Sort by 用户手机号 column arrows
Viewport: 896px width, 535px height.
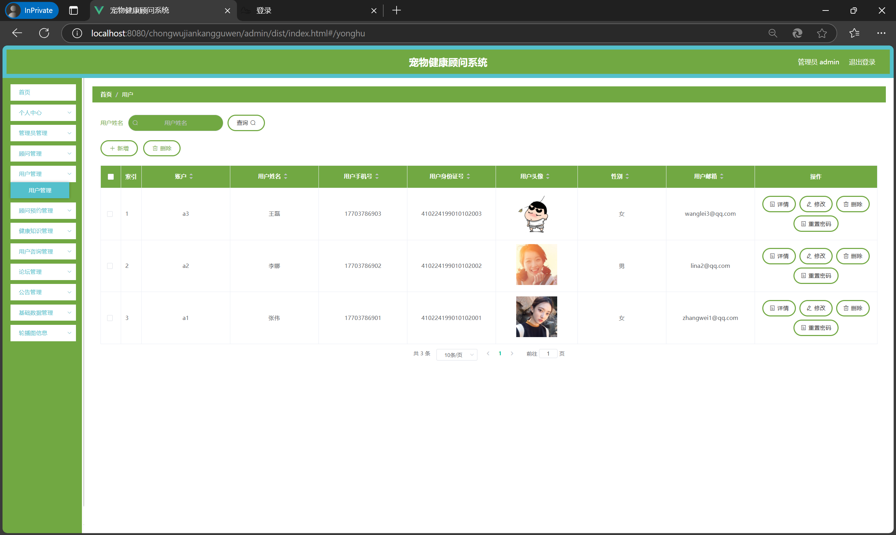click(377, 176)
